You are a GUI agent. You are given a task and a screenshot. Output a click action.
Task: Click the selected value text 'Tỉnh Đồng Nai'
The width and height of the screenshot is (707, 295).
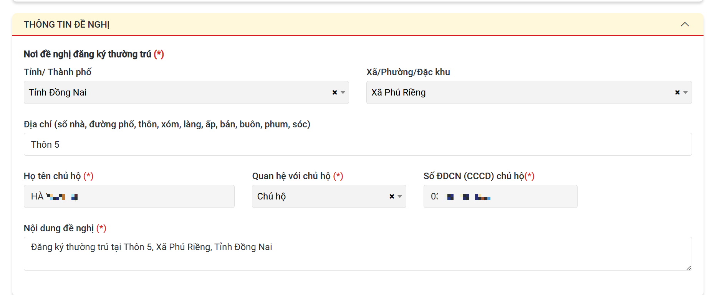58,92
